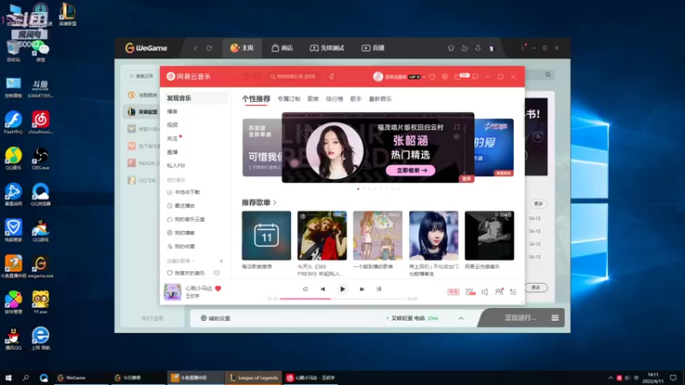The height and width of the screenshot is (385, 685).
Task: Switch to the 排行榜 tab
Action: tap(335, 99)
